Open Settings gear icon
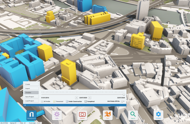 click(158, 115)
